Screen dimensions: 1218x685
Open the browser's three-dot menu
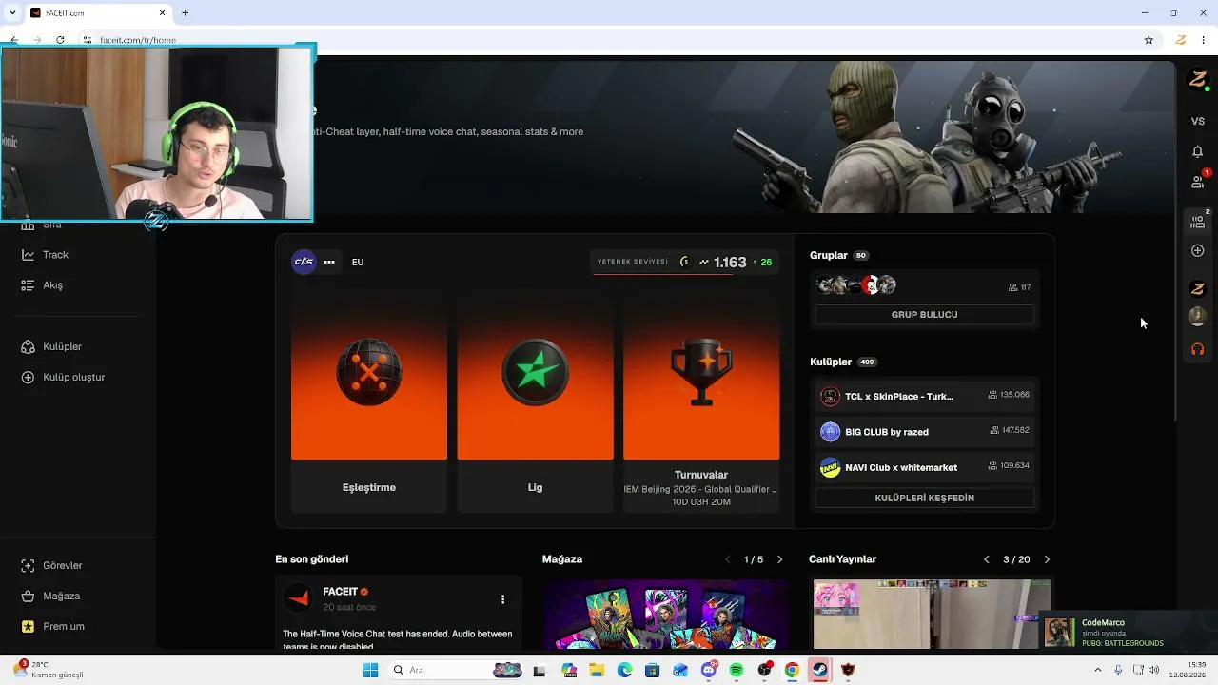point(1205,40)
